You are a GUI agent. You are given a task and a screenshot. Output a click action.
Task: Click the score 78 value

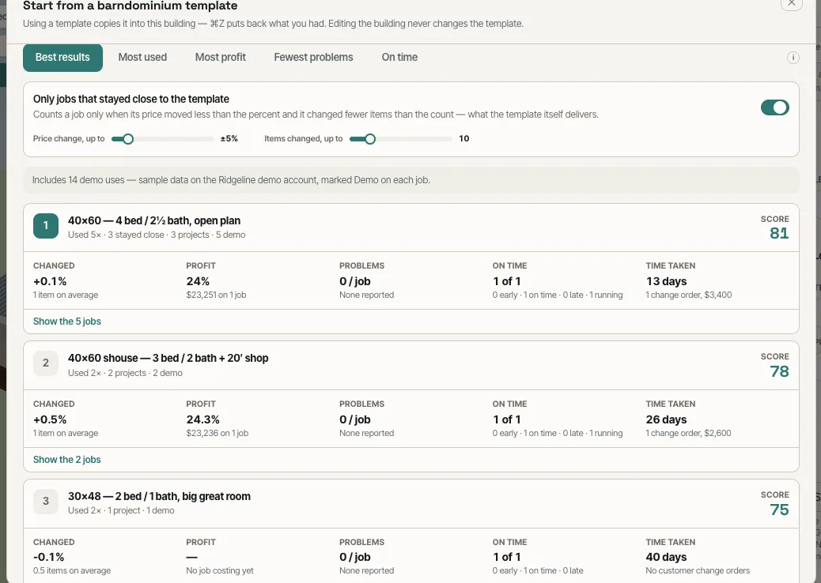[779, 371]
